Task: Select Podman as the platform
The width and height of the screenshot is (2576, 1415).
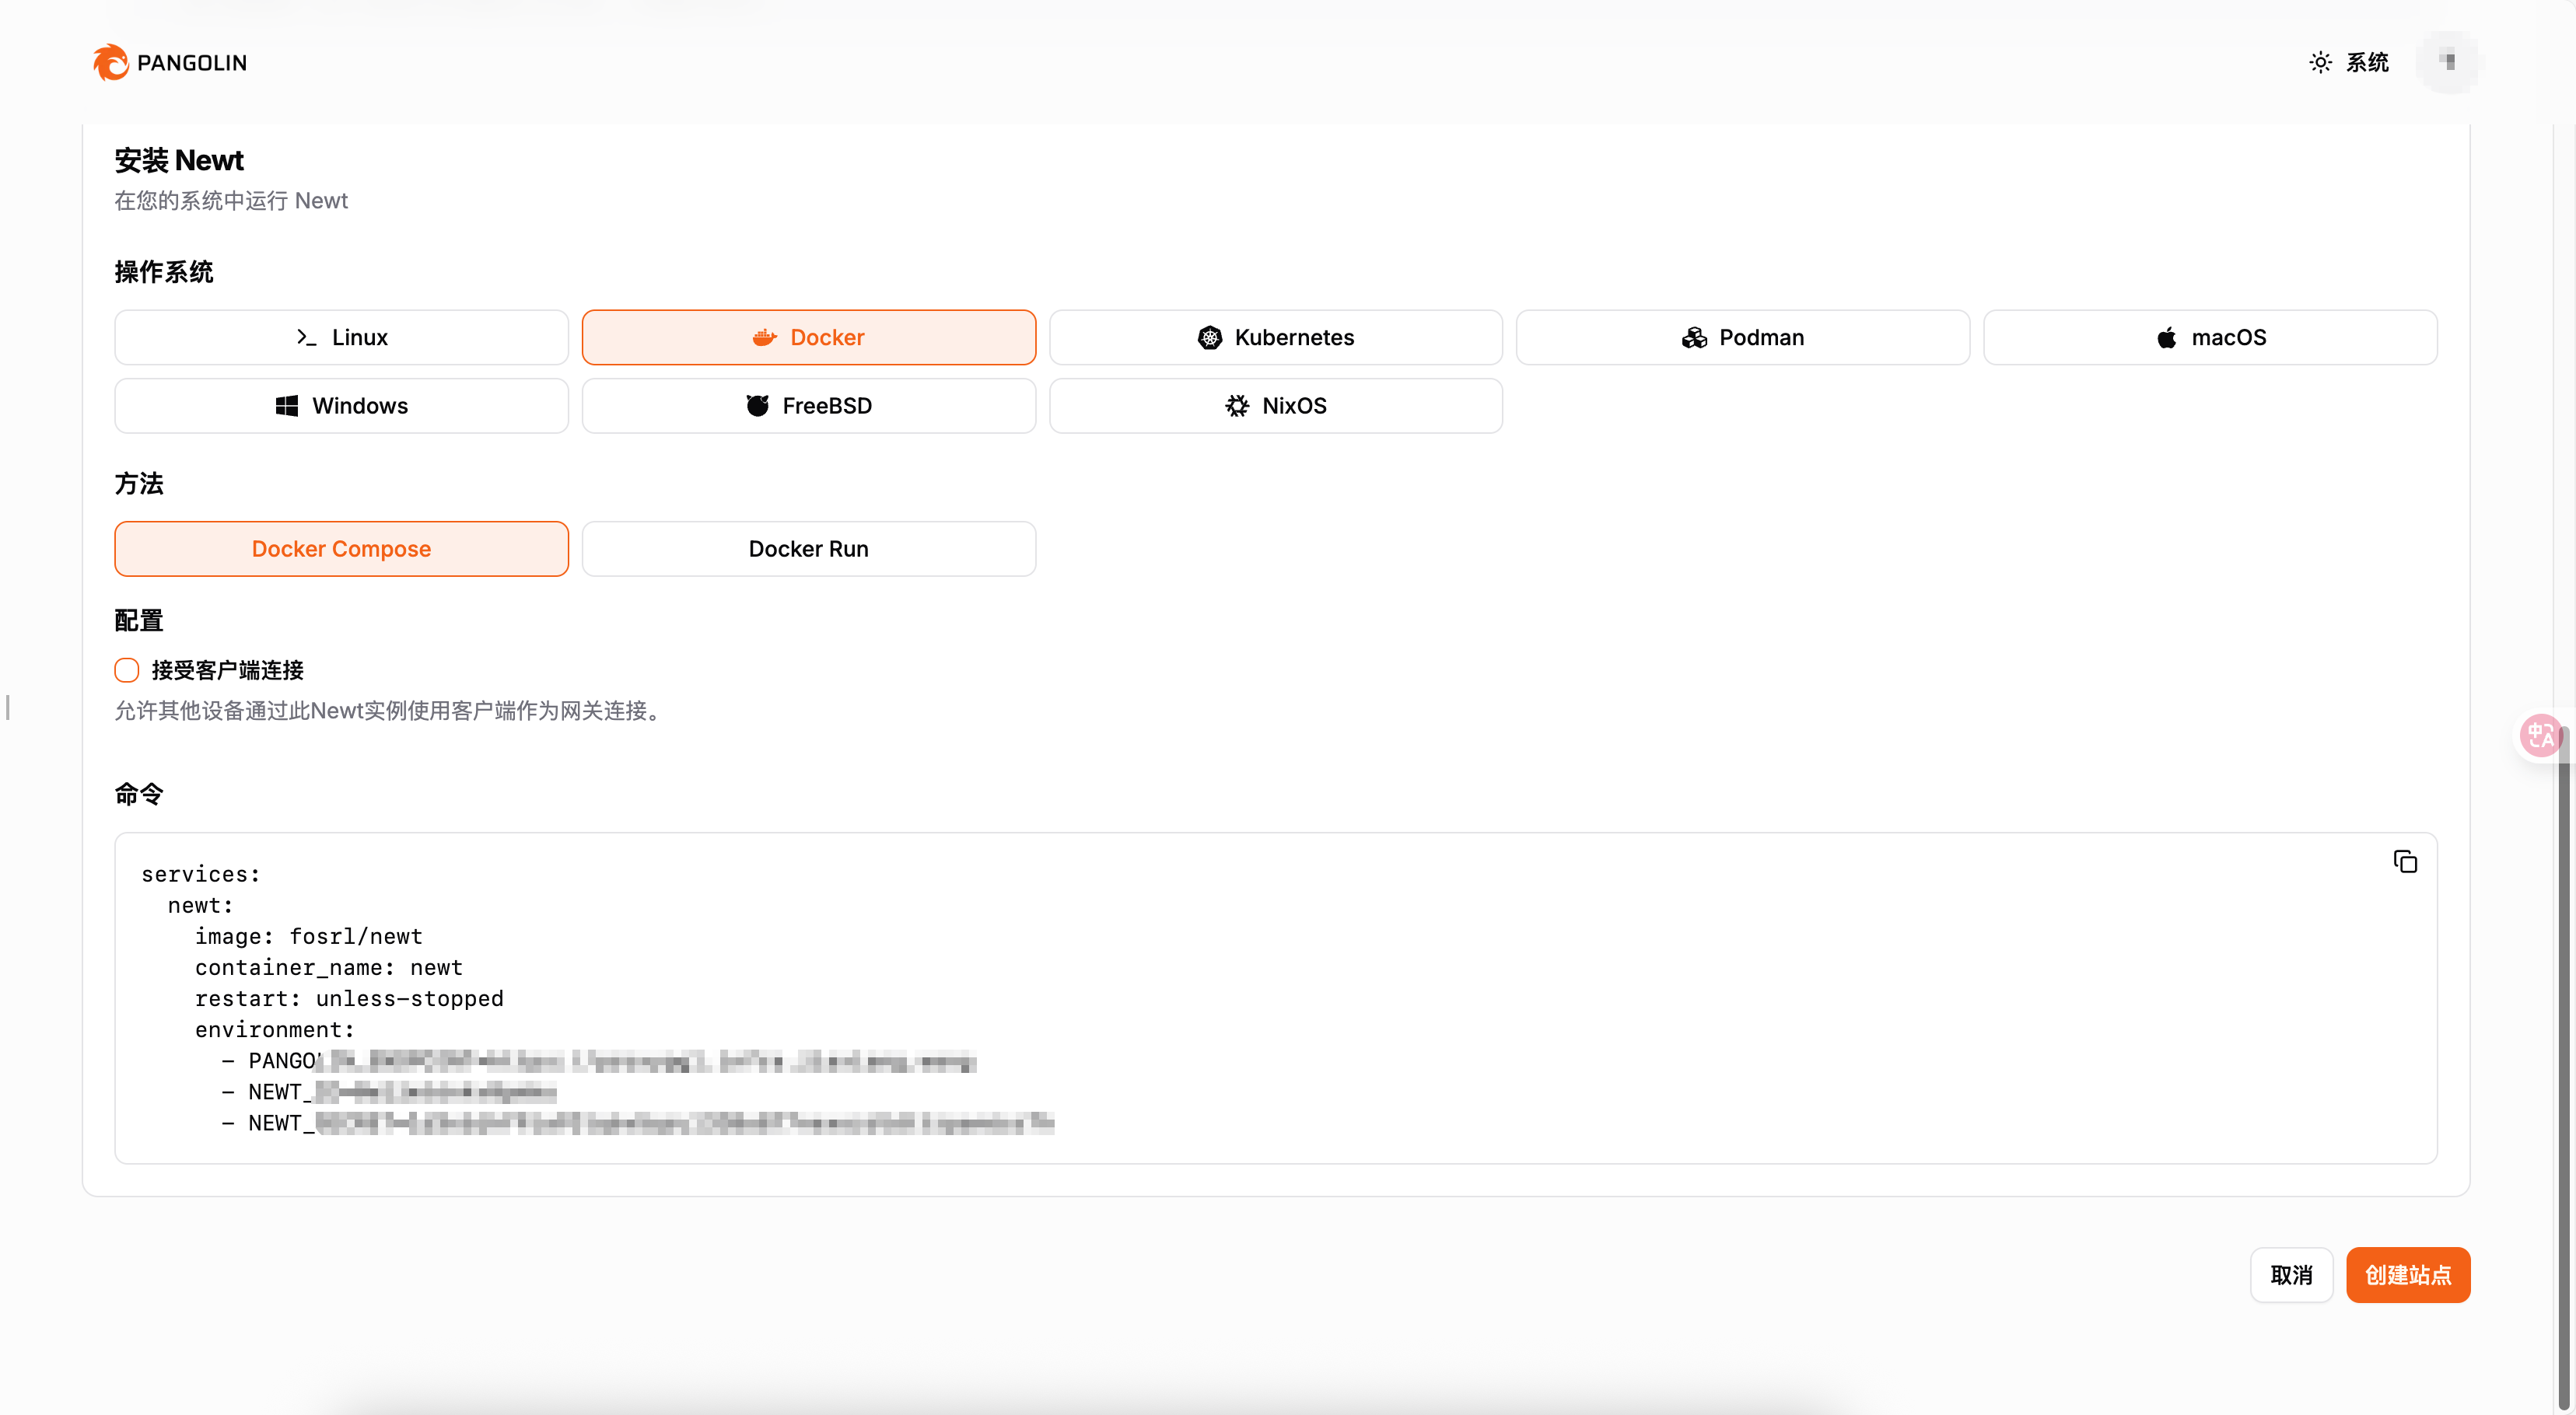Action: [1742, 337]
